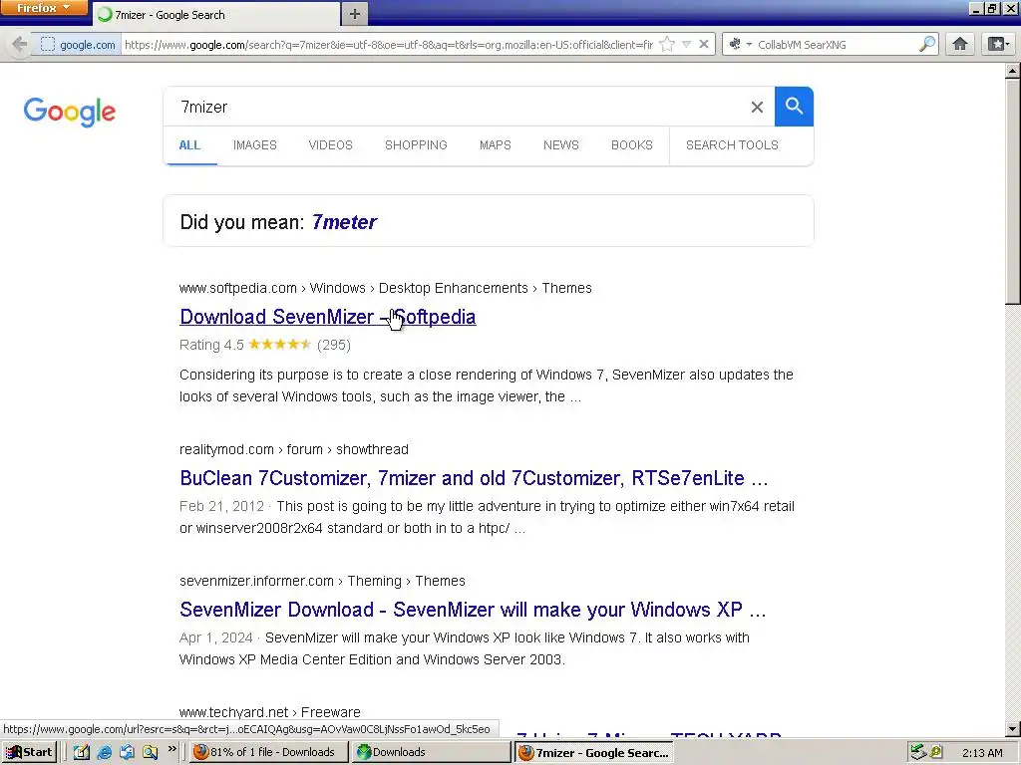Click the browser back arrow button
1021x765 pixels.
click(x=20, y=44)
